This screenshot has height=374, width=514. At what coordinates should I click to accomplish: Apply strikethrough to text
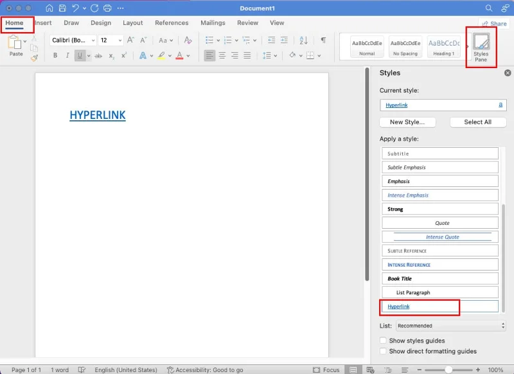(x=98, y=56)
